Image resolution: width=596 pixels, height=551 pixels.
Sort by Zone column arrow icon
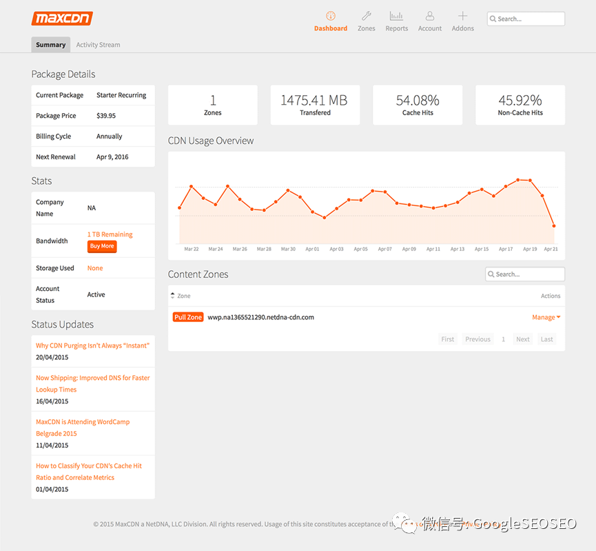coord(172,295)
